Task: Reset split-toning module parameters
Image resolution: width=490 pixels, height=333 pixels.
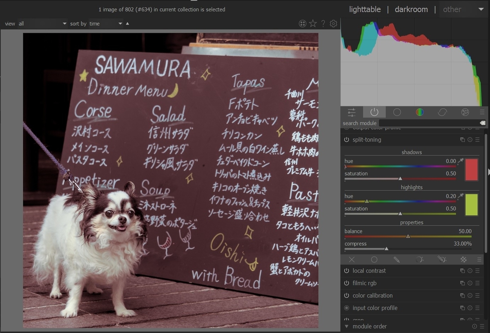Action: click(x=470, y=140)
